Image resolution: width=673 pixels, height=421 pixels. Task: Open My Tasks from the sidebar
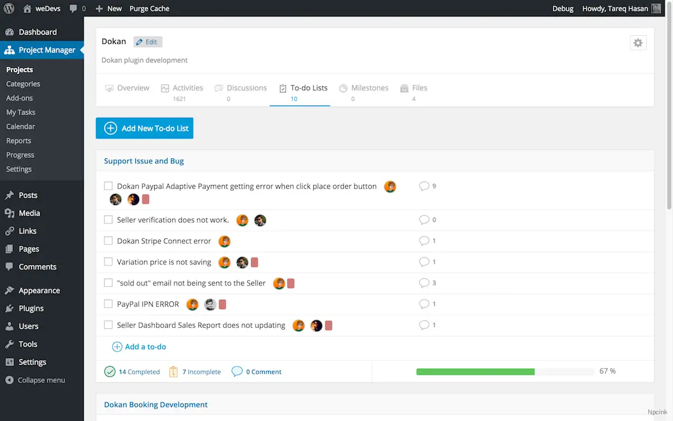[20, 112]
